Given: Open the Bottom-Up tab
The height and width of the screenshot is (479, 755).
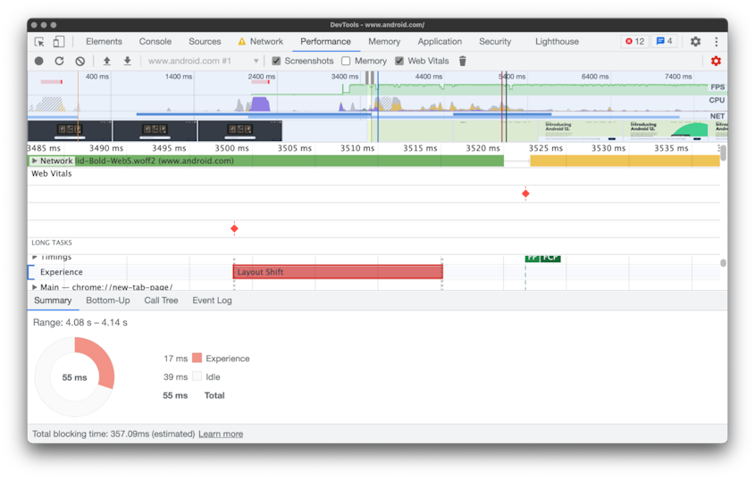Looking at the screenshot, I should (108, 301).
